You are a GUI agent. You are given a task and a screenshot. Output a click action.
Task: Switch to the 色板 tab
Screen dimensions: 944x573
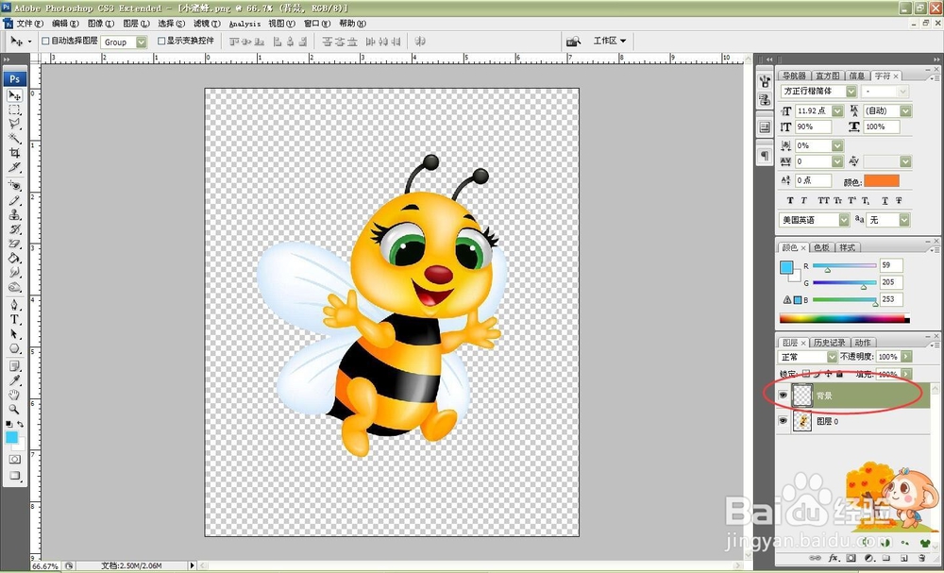821,247
